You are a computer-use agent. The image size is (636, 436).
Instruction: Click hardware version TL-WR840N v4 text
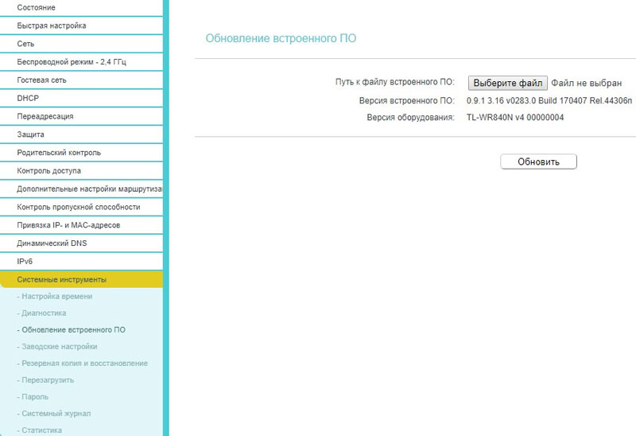click(x=515, y=117)
